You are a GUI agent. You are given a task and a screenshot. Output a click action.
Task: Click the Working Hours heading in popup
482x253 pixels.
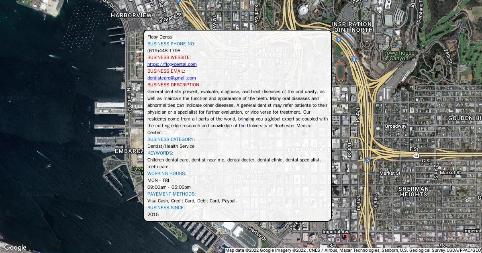tap(167, 173)
